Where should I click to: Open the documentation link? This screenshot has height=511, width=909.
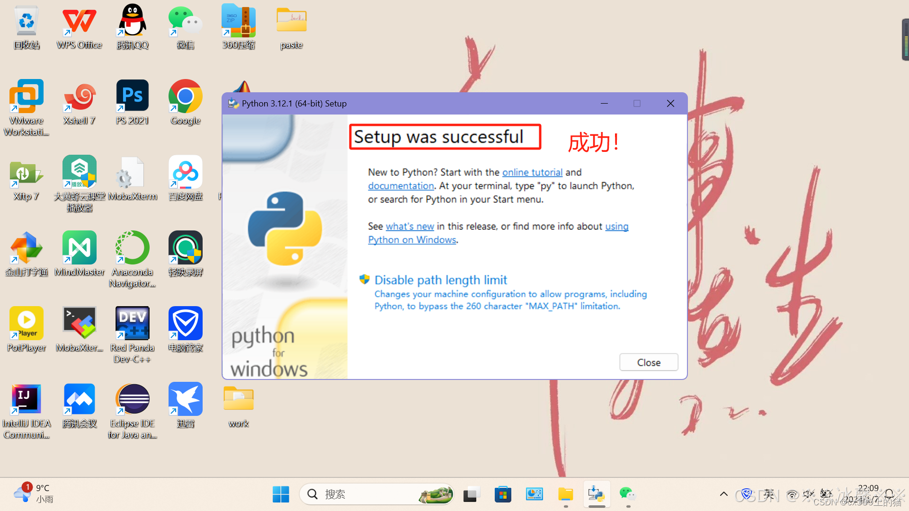[x=401, y=186]
